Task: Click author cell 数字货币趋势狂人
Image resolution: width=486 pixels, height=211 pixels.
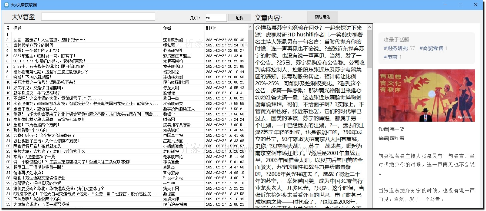Action: coord(179,109)
